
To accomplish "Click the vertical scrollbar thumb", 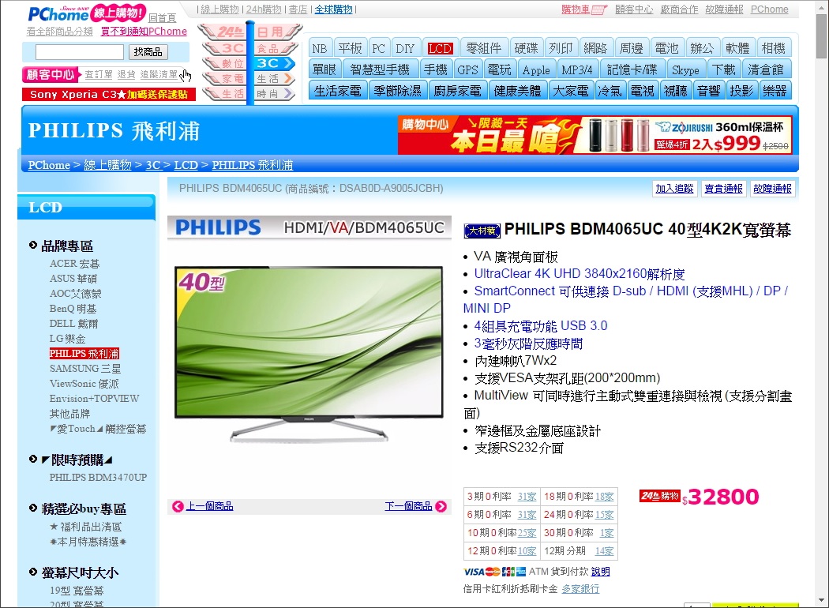I will [821, 35].
